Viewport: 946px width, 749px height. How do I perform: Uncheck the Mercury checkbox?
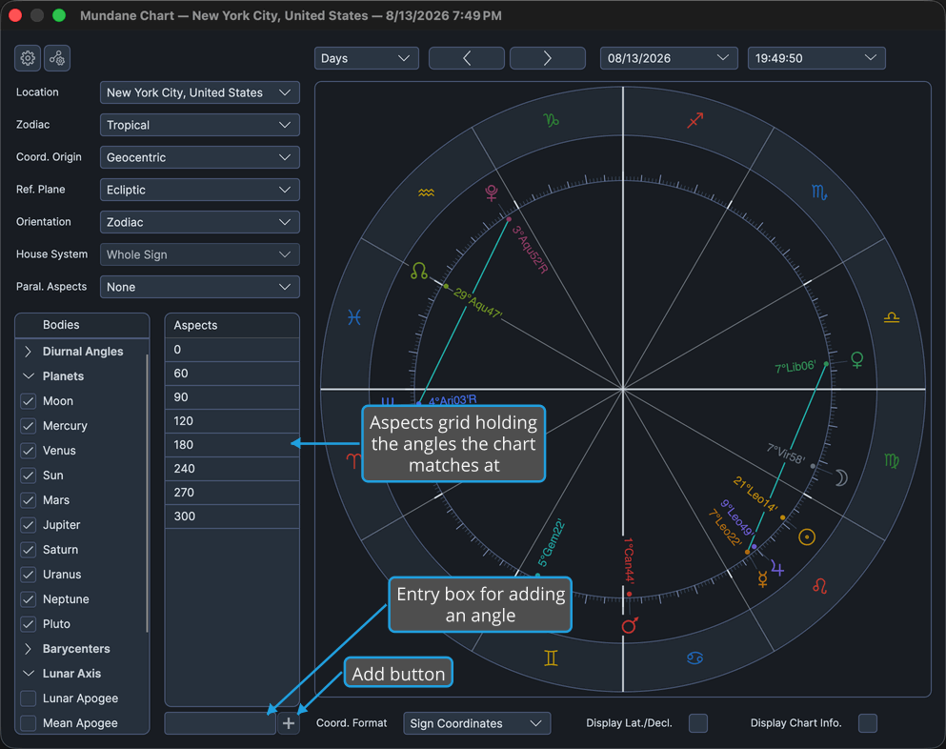click(29, 426)
